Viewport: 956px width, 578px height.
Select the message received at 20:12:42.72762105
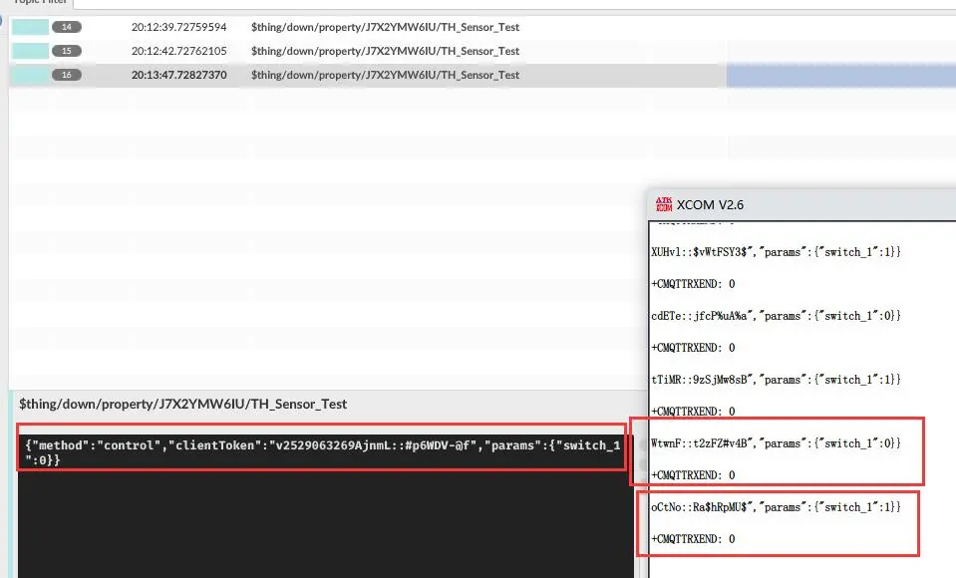pos(178,51)
